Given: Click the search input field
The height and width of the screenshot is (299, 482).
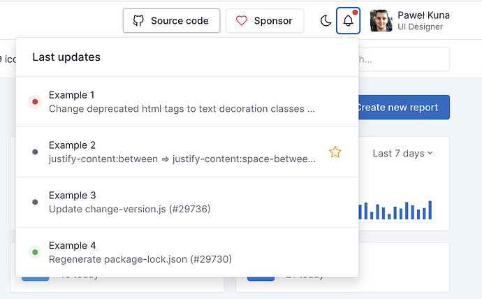Looking at the screenshot, I should (405, 59).
